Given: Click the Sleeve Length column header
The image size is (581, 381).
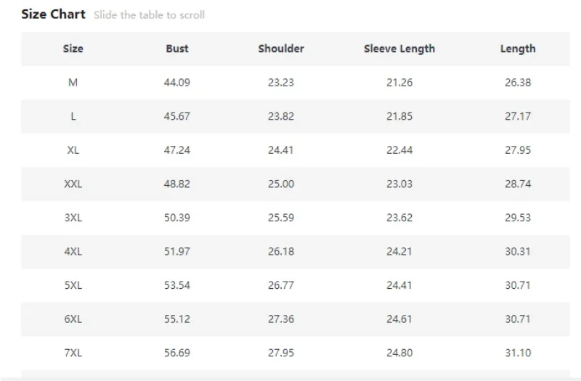Looking at the screenshot, I should tap(399, 49).
